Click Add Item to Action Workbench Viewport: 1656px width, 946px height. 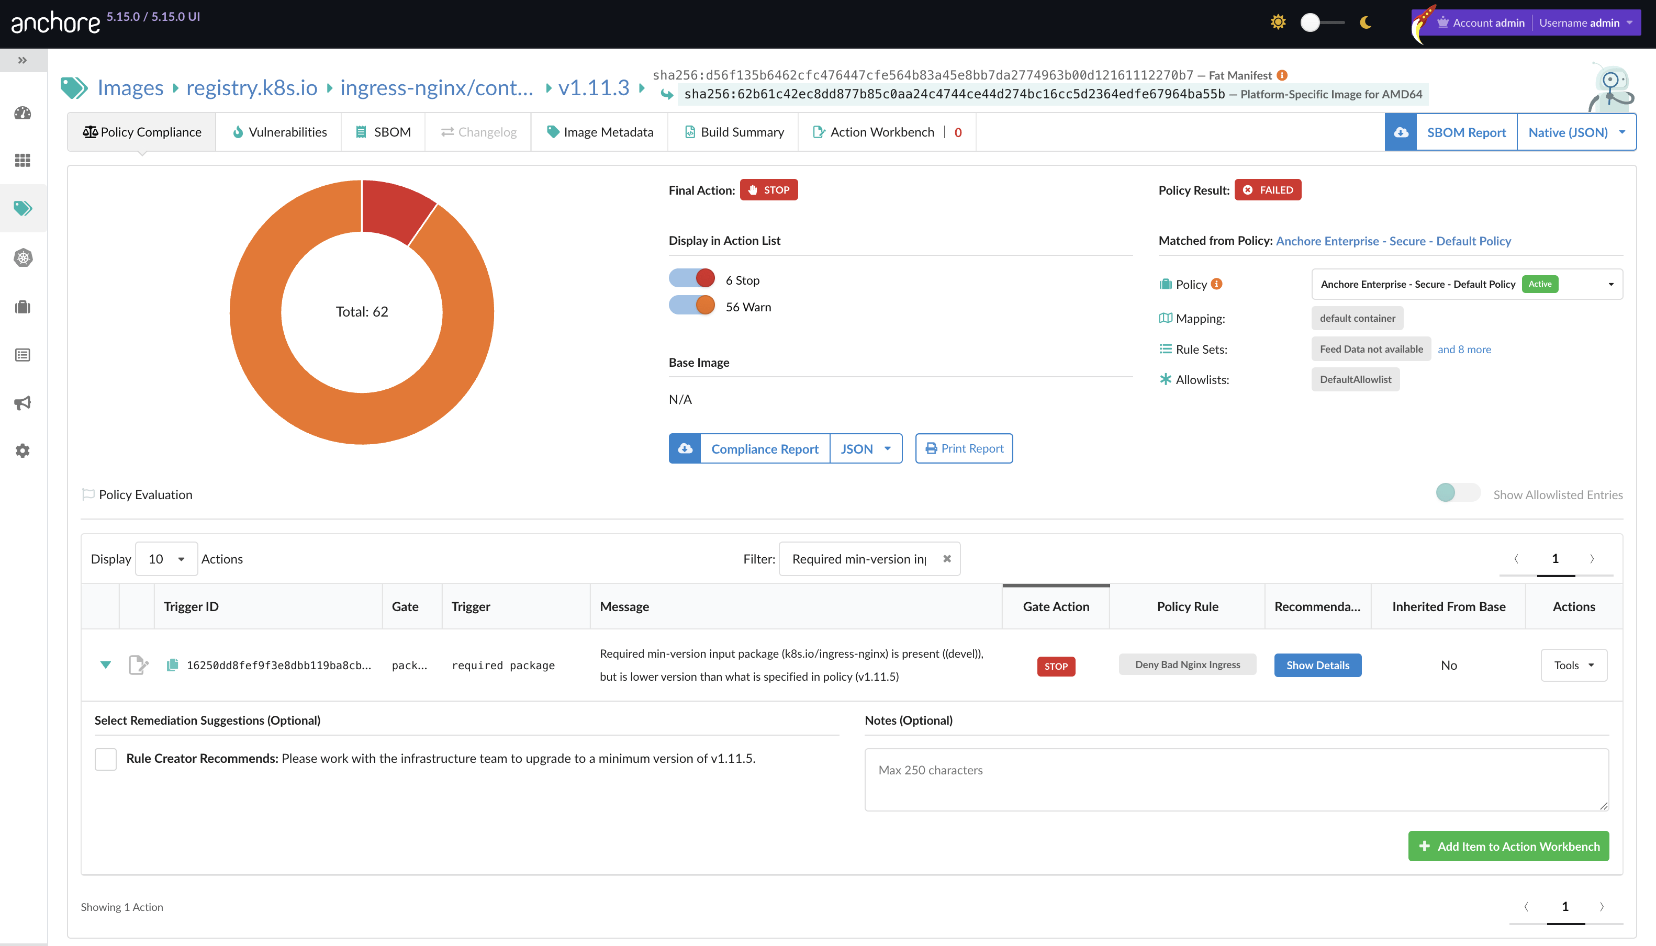click(1508, 846)
